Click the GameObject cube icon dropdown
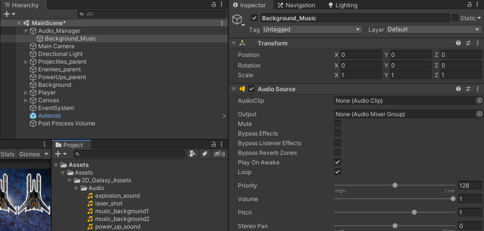This screenshot has height=231, width=484. pyautogui.click(x=238, y=20)
